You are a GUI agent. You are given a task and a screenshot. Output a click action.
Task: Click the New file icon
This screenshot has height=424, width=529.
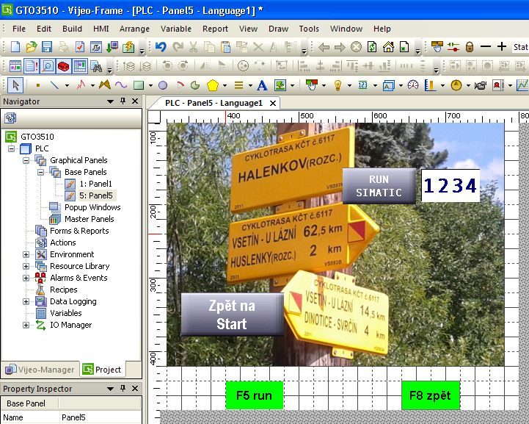pos(15,46)
